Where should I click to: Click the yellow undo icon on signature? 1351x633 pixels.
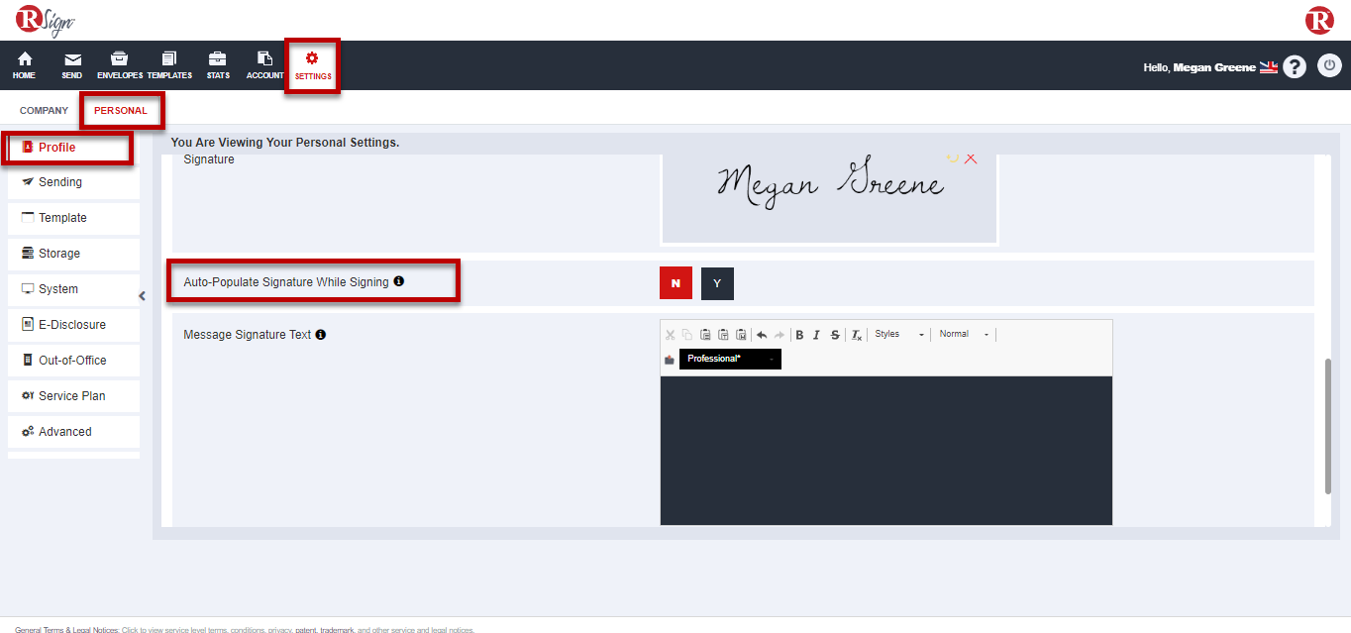tap(953, 158)
